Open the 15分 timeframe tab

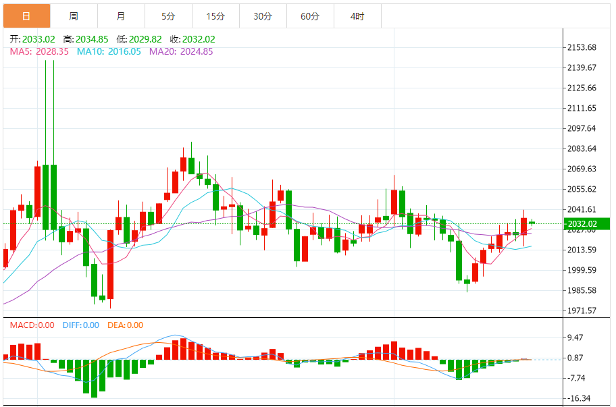click(x=215, y=16)
